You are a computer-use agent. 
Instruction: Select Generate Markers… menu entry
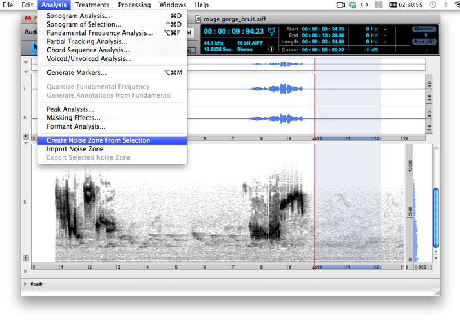click(x=112, y=73)
